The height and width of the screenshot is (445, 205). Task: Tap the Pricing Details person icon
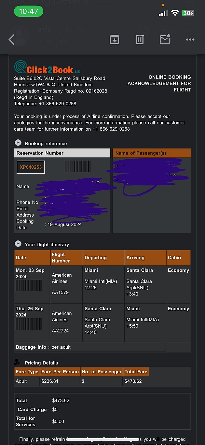click(17, 362)
